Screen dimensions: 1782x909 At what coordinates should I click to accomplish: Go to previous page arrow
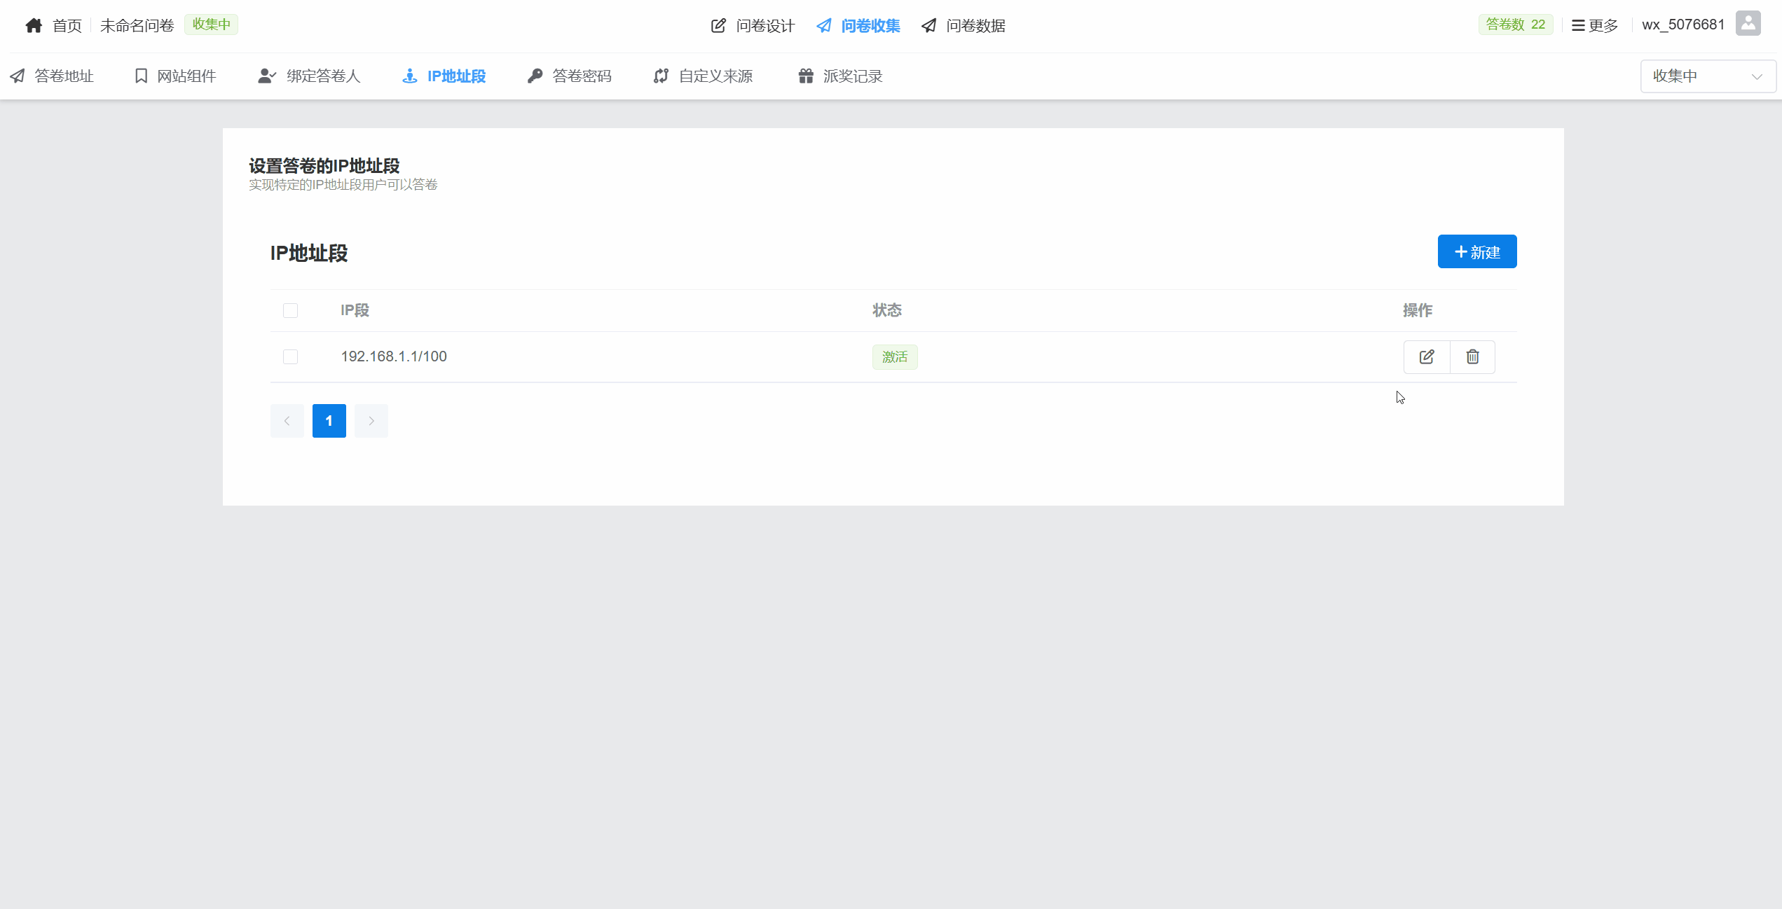pos(287,421)
